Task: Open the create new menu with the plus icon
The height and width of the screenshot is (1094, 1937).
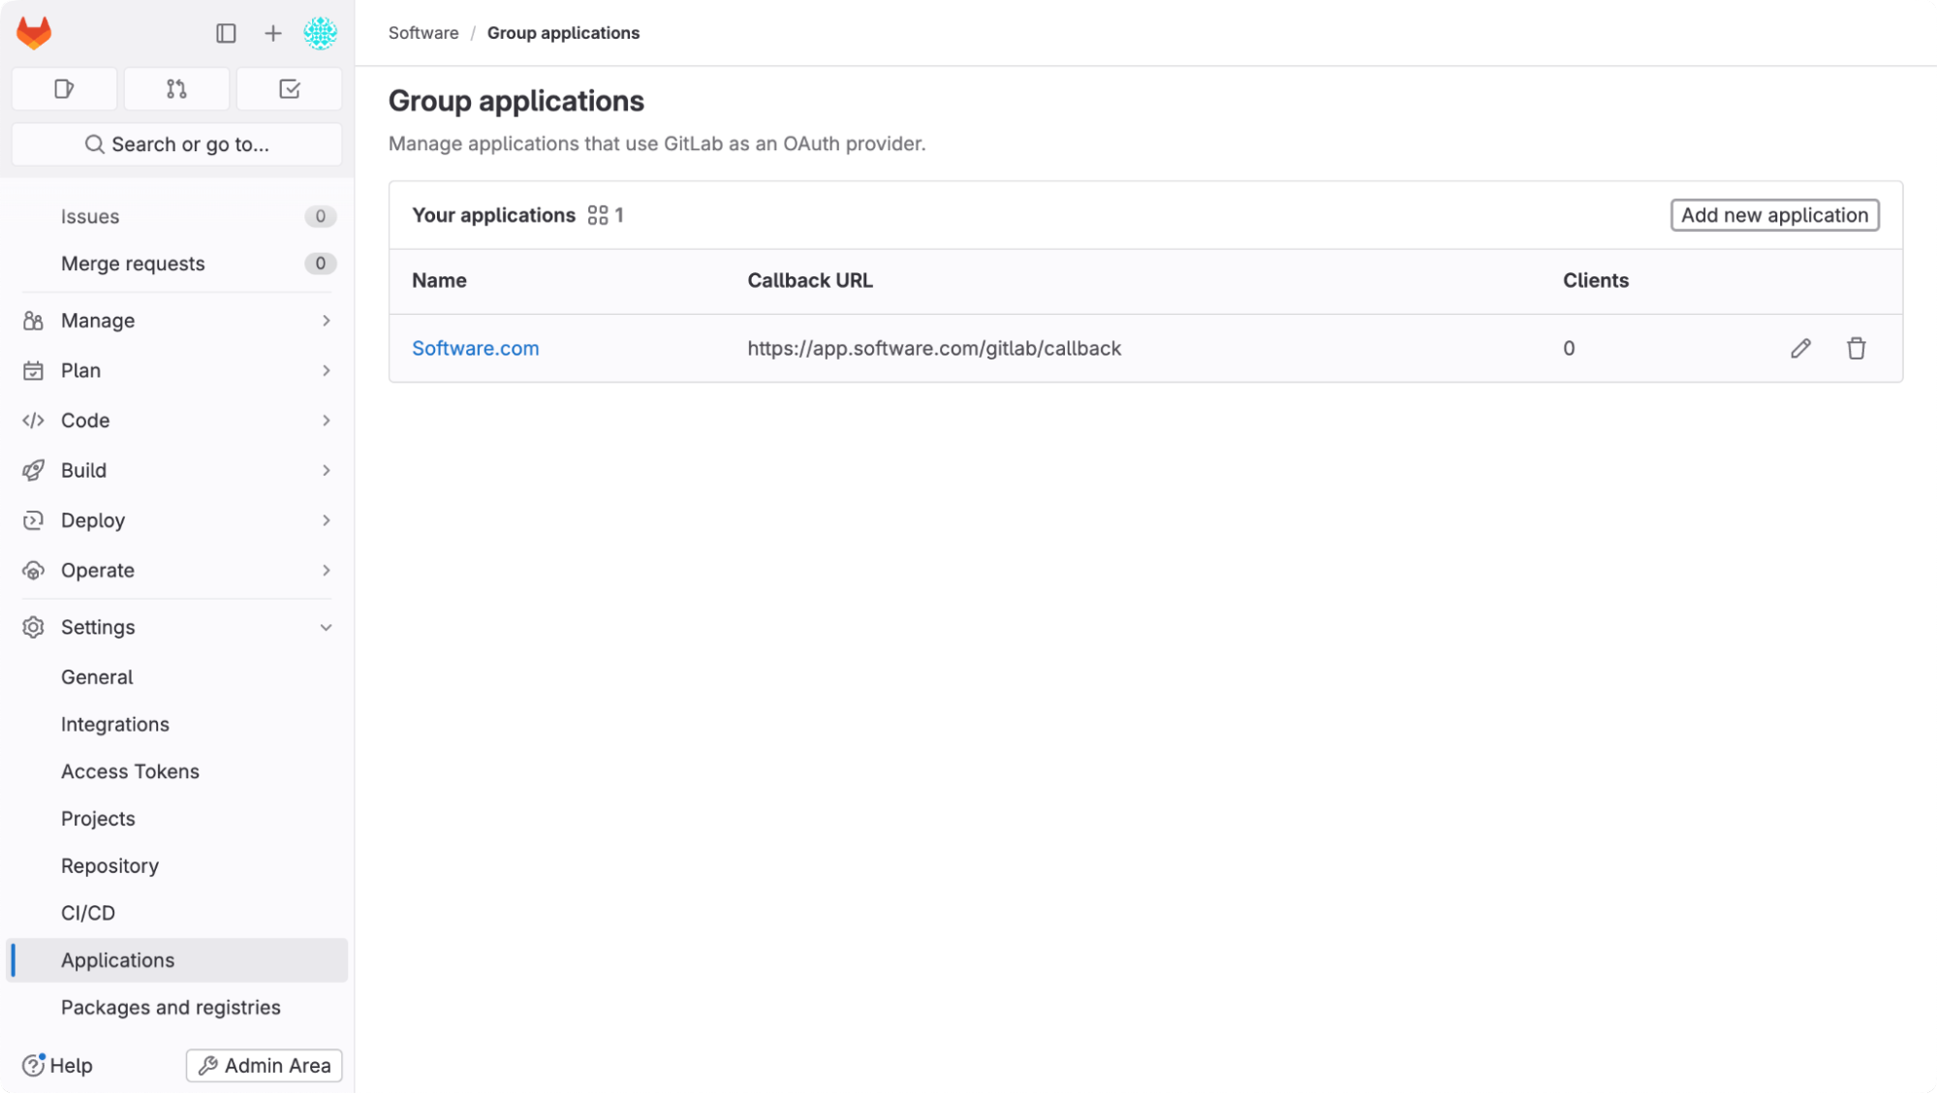Action: click(271, 32)
